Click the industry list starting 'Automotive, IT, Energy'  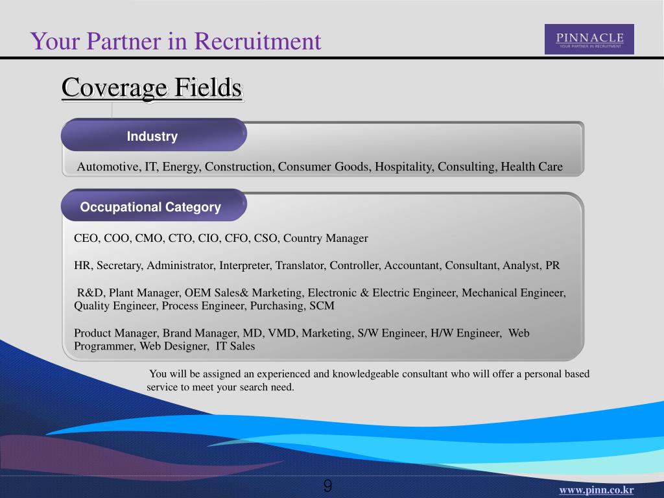coord(320,167)
